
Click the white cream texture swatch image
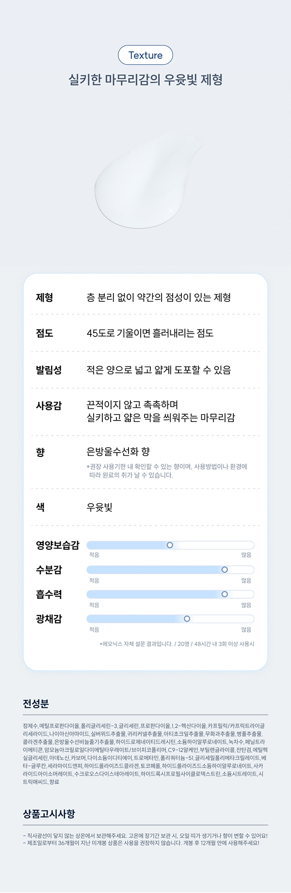(148, 178)
